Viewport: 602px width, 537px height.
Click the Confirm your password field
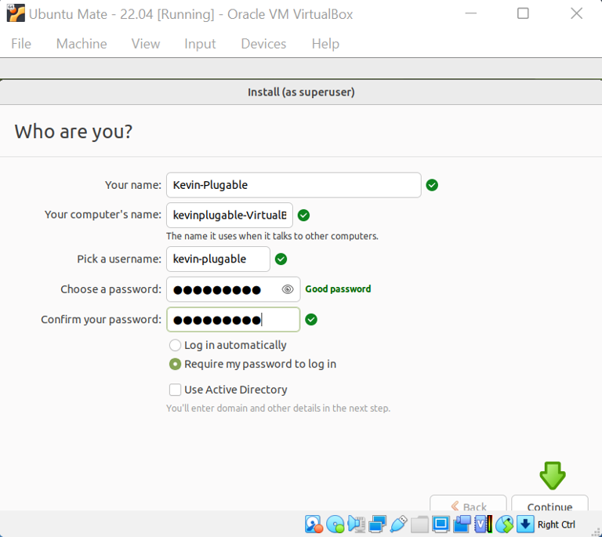(x=234, y=319)
